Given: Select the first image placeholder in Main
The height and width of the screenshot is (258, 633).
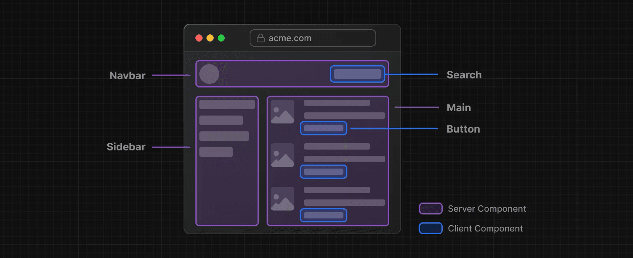Looking at the screenshot, I should [x=282, y=112].
